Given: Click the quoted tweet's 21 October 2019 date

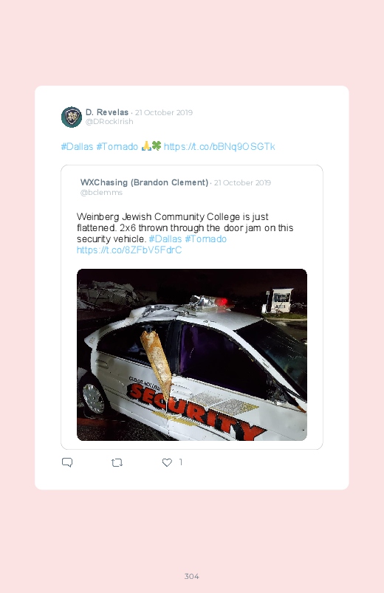Looking at the screenshot, I should [242, 182].
